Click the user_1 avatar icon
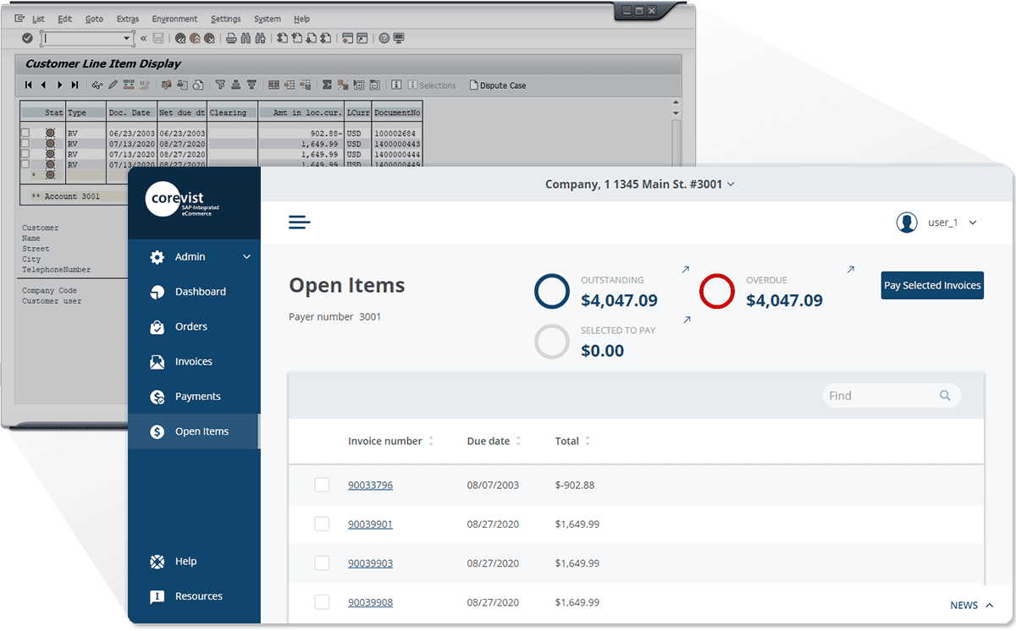Screen dimensions: 1016x631 907,222
